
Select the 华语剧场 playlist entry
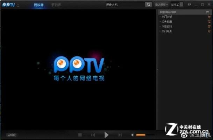(x=167, y=26)
